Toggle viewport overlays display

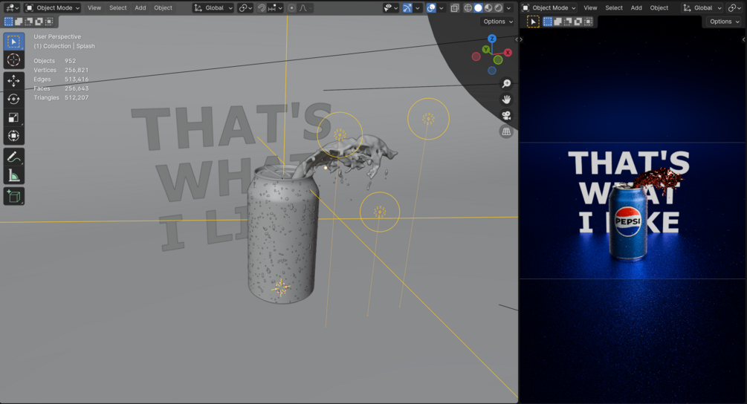coord(431,7)
